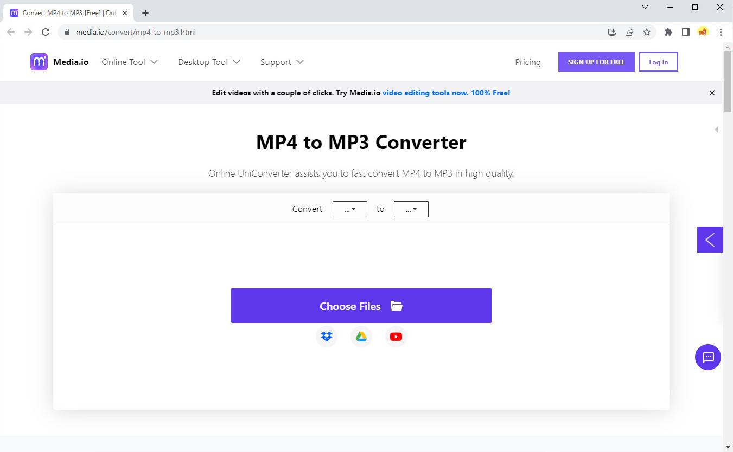Dismiss the promotional banner
733x452 pixels.
click(712, 93)
